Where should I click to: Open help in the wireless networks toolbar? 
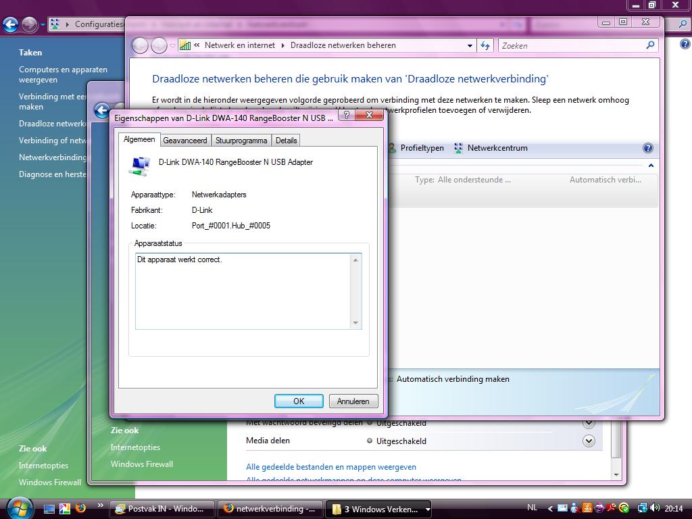(647, 148)
